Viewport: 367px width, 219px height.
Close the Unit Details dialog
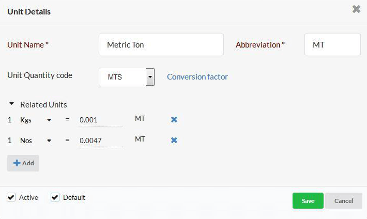click(x=356, y=9)
